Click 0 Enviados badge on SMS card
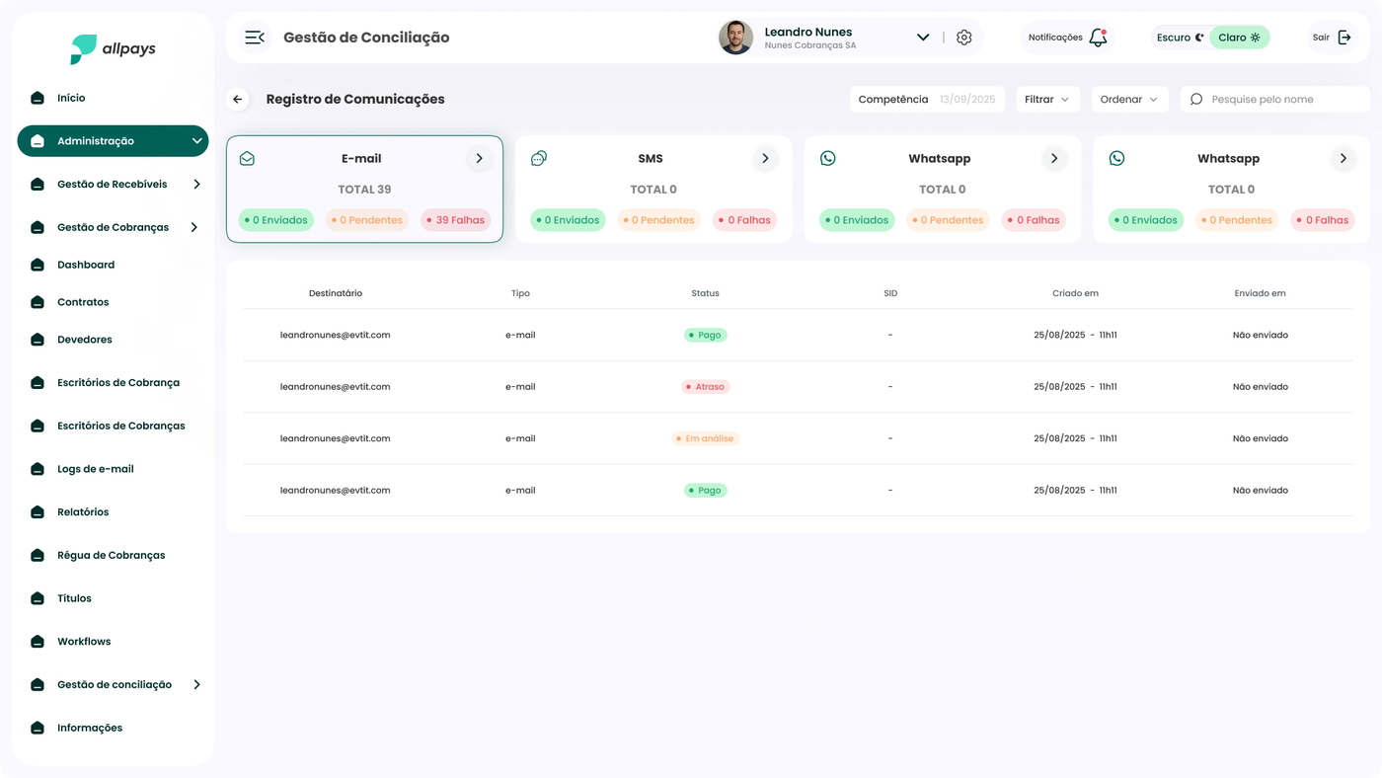1382x778 pixels. 568,220
